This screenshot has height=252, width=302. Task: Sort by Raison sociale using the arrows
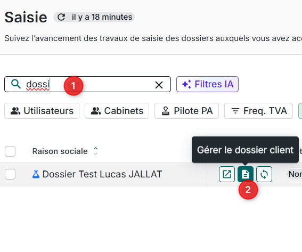pos(95,151)
